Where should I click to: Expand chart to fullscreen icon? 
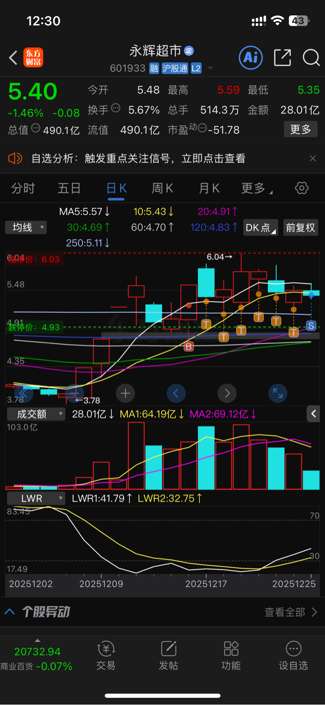278,394
